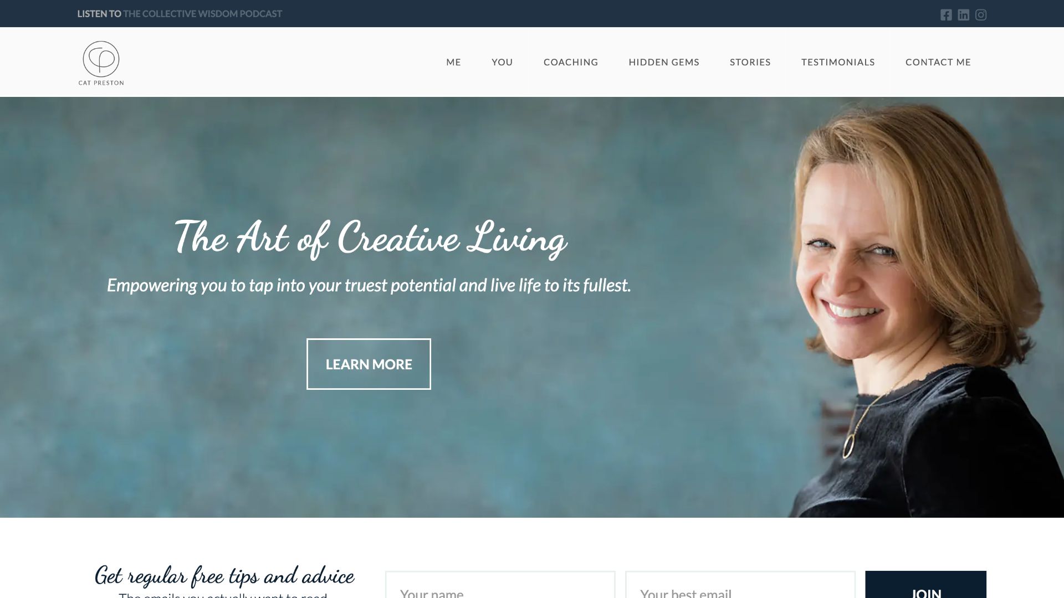Focus the Your best email field
The width and height of the screenshot is (1064, 598).
[x=740, y=585]
